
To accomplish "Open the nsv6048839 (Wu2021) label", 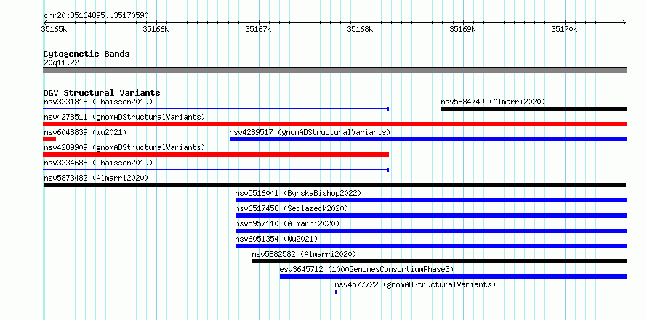I will click(x=85, y=132).
